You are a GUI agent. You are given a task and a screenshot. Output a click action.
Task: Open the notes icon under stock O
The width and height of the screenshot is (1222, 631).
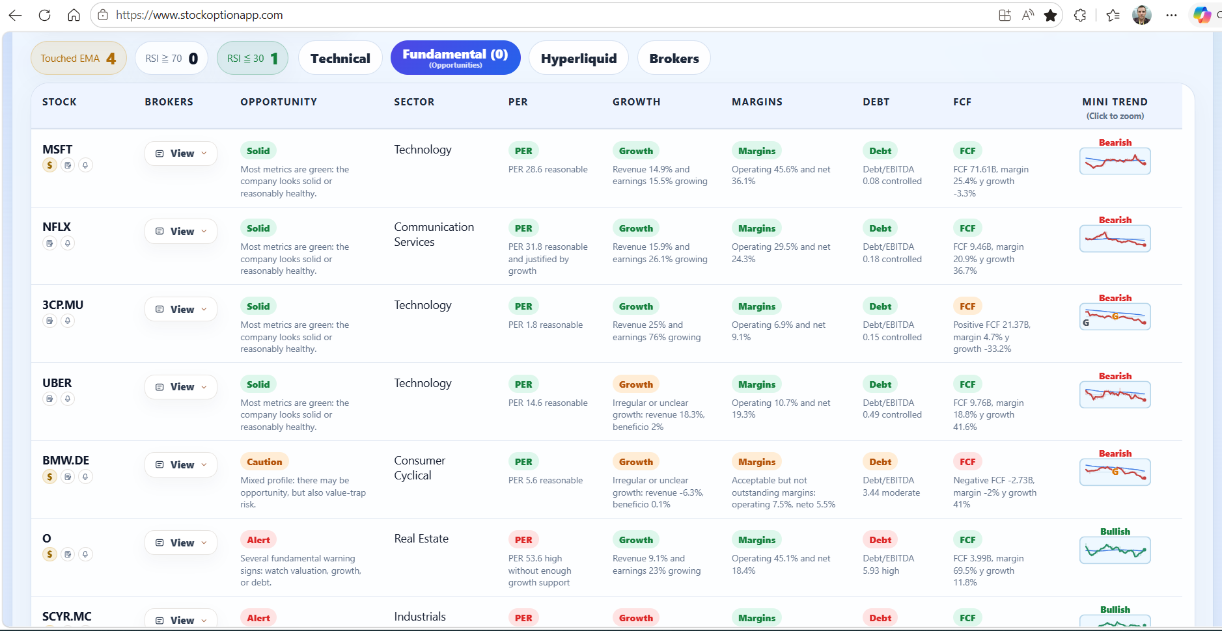(68, 554)
